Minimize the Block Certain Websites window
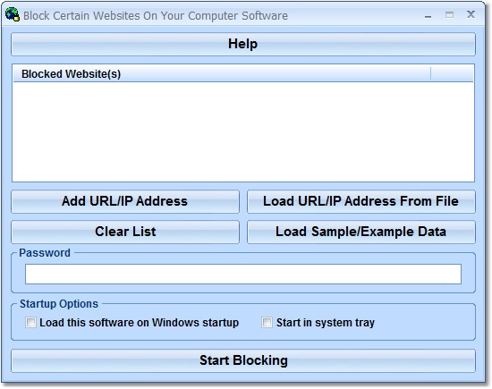The width and height of the screenshot is (492, 389). click(x=428, y=15)
